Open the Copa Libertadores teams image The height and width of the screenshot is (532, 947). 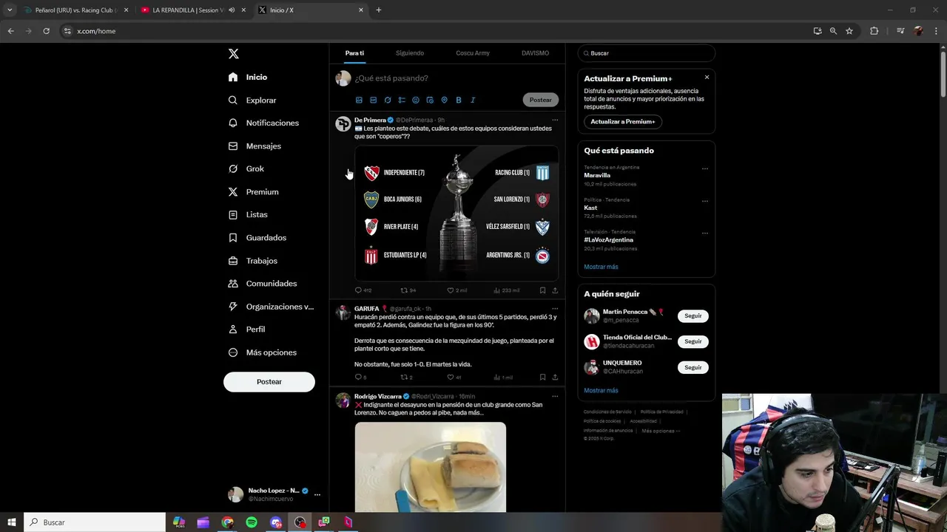pos(456,214)
